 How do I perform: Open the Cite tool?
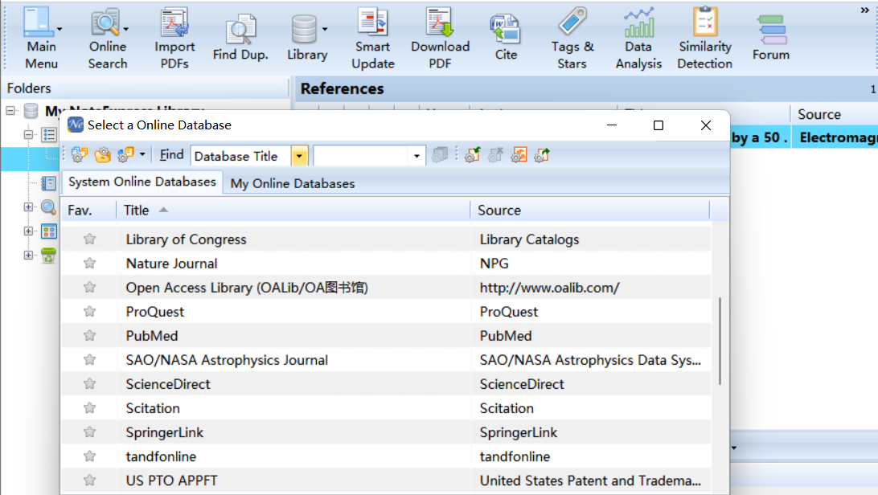[506, 38]
